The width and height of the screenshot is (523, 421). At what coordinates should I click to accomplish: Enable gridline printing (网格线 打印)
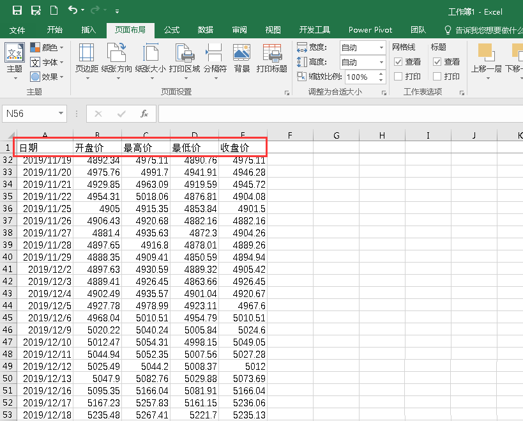(397, 76)
